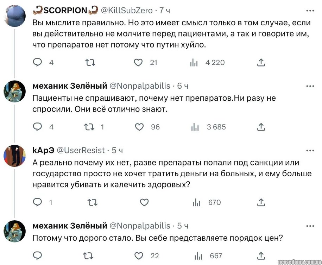Like the kАрЭ tweet

[144, 202]
